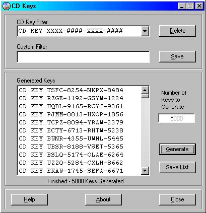
Task: Click the Custom Filter label
Action: [32, 47]
